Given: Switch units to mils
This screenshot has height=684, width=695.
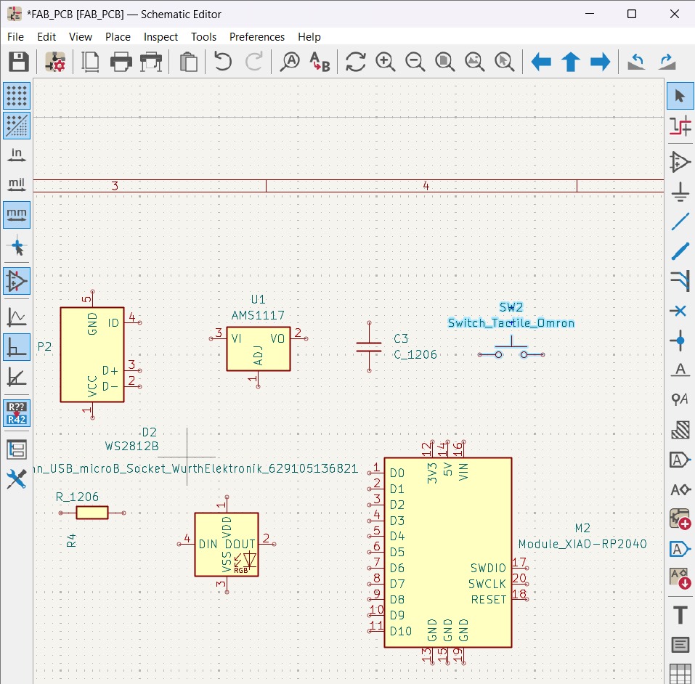Looking at the screenshot, I should coord(17,185).
